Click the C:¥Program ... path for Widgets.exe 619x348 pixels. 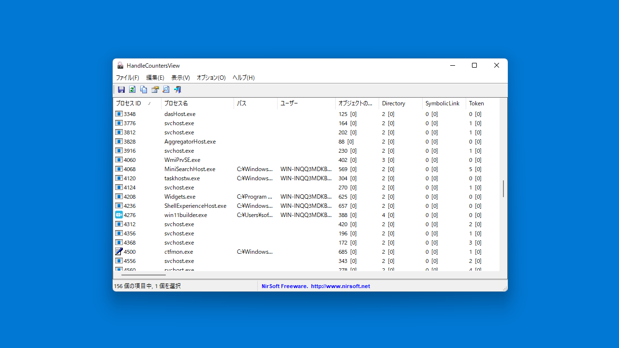pos(255,197)
